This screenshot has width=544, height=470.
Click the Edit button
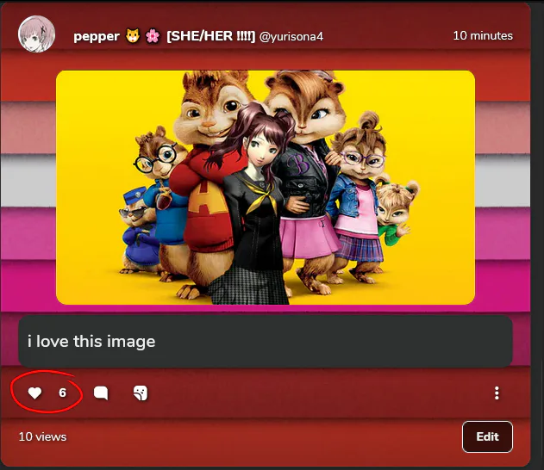pos(487,436)
